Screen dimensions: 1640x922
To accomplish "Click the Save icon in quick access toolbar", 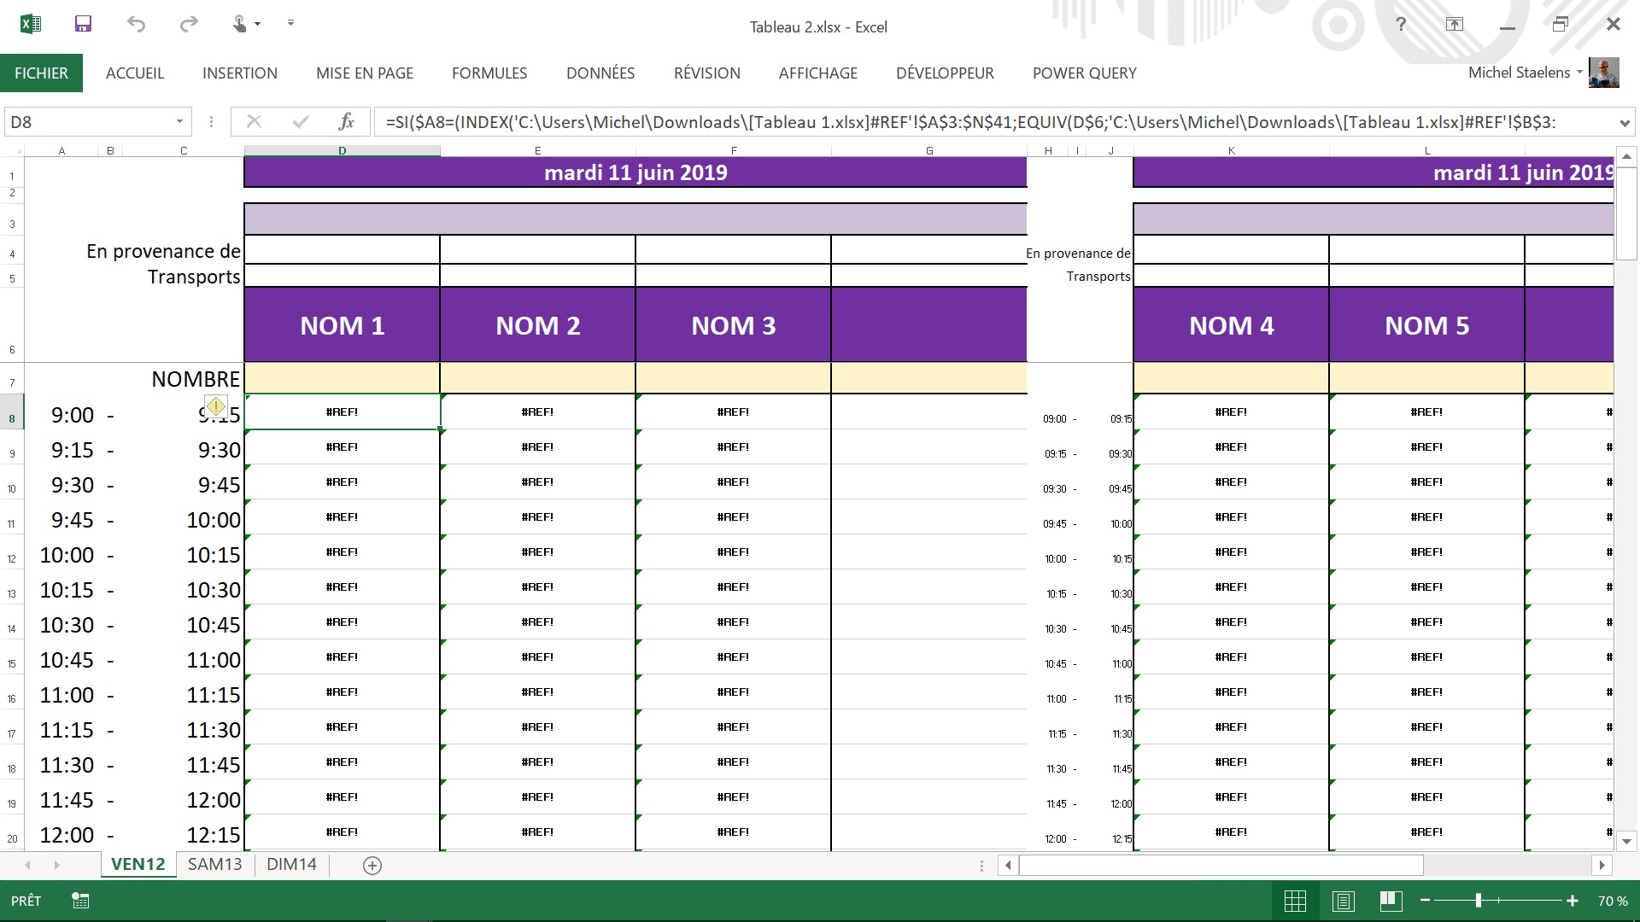I will (83, 24).
